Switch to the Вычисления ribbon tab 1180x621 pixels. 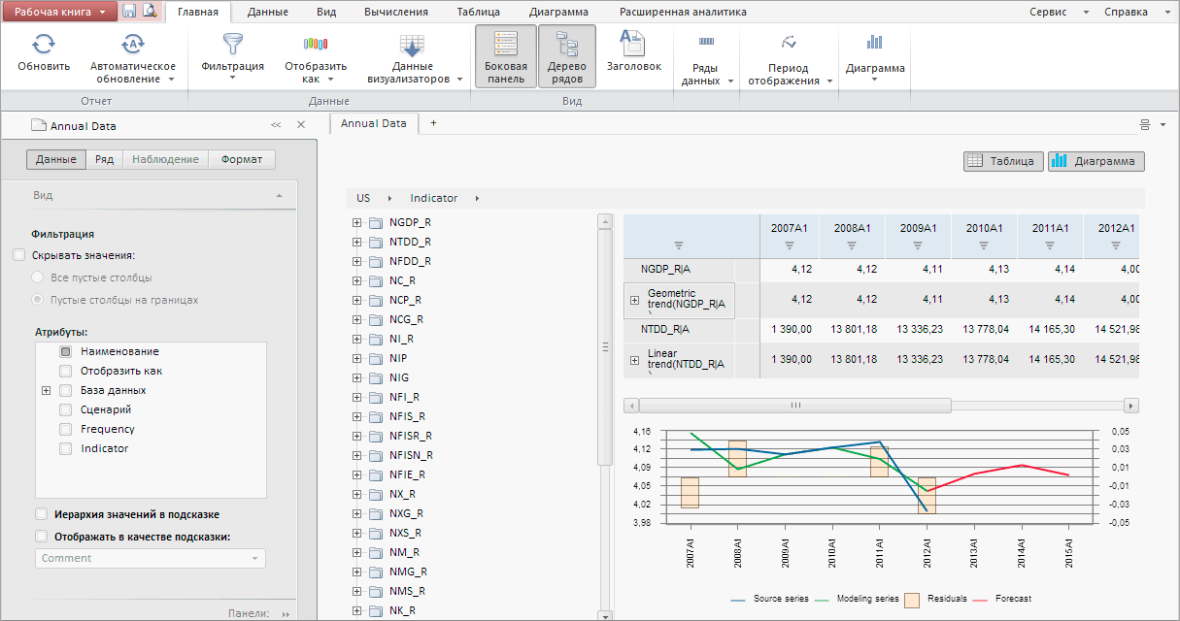395,13
